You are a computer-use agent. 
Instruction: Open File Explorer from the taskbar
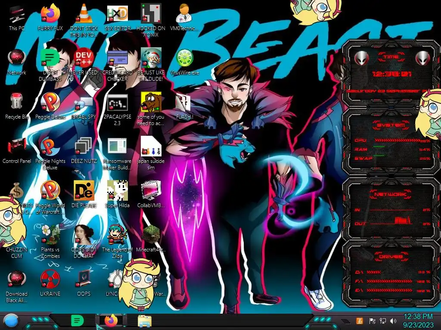point(145,321)
